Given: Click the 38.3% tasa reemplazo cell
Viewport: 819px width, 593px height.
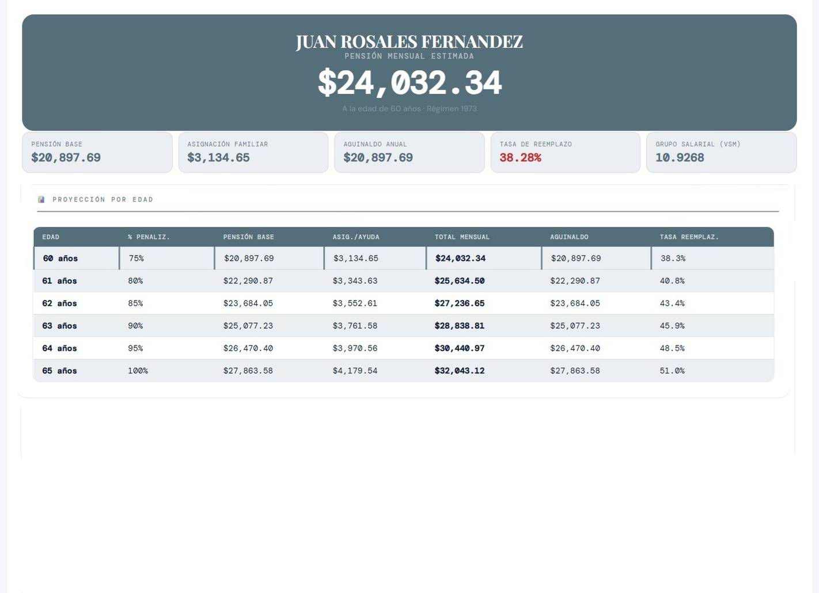Looking at the screenshot, I should (x=673, y=259).
